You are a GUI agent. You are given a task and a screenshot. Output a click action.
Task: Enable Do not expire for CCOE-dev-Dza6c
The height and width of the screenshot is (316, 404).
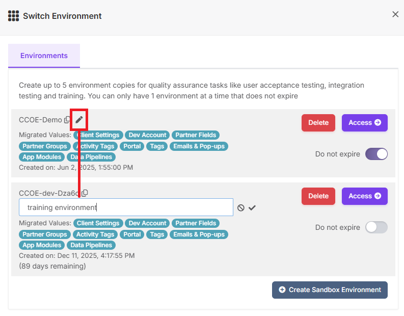tap(376, 227)
